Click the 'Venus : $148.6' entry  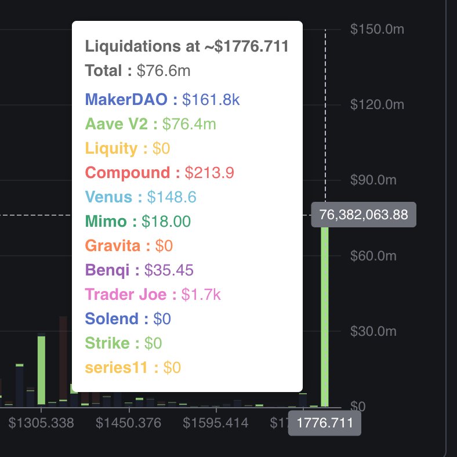(140, 197)
